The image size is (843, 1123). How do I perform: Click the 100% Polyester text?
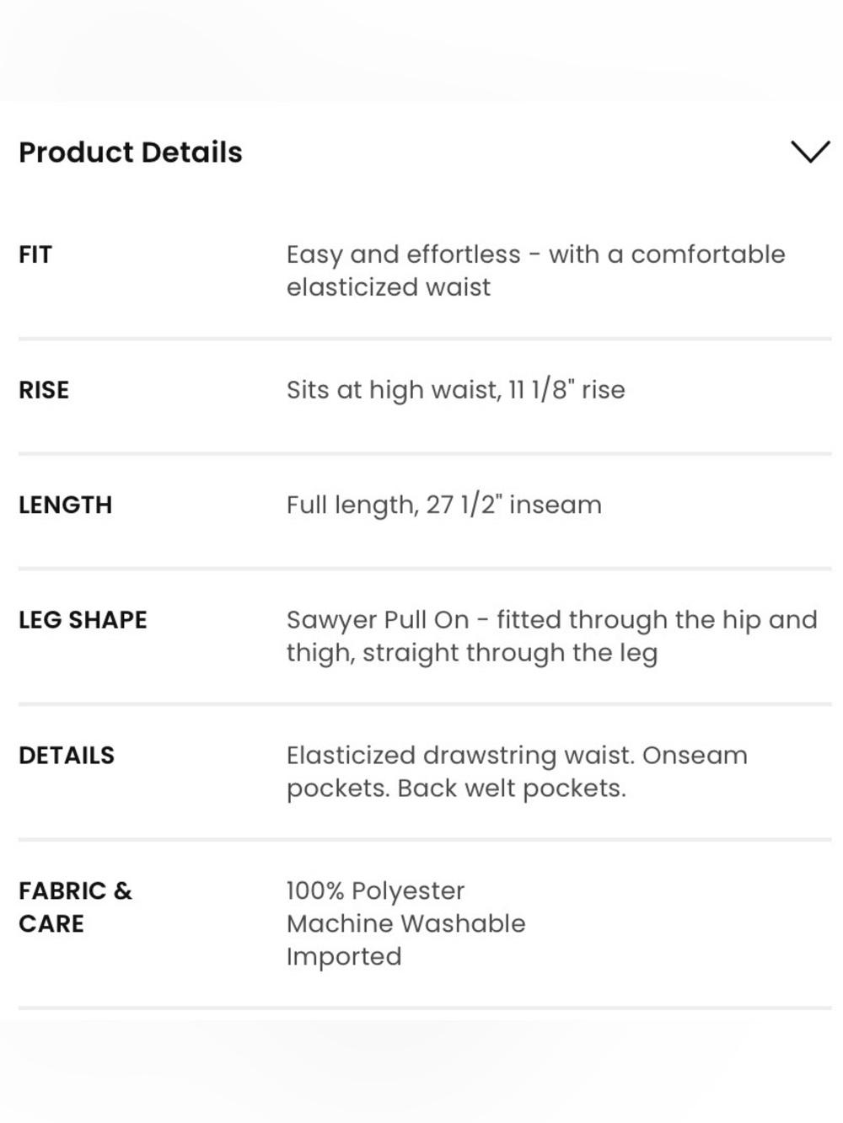pyautogui.click(x=375, y=890)
